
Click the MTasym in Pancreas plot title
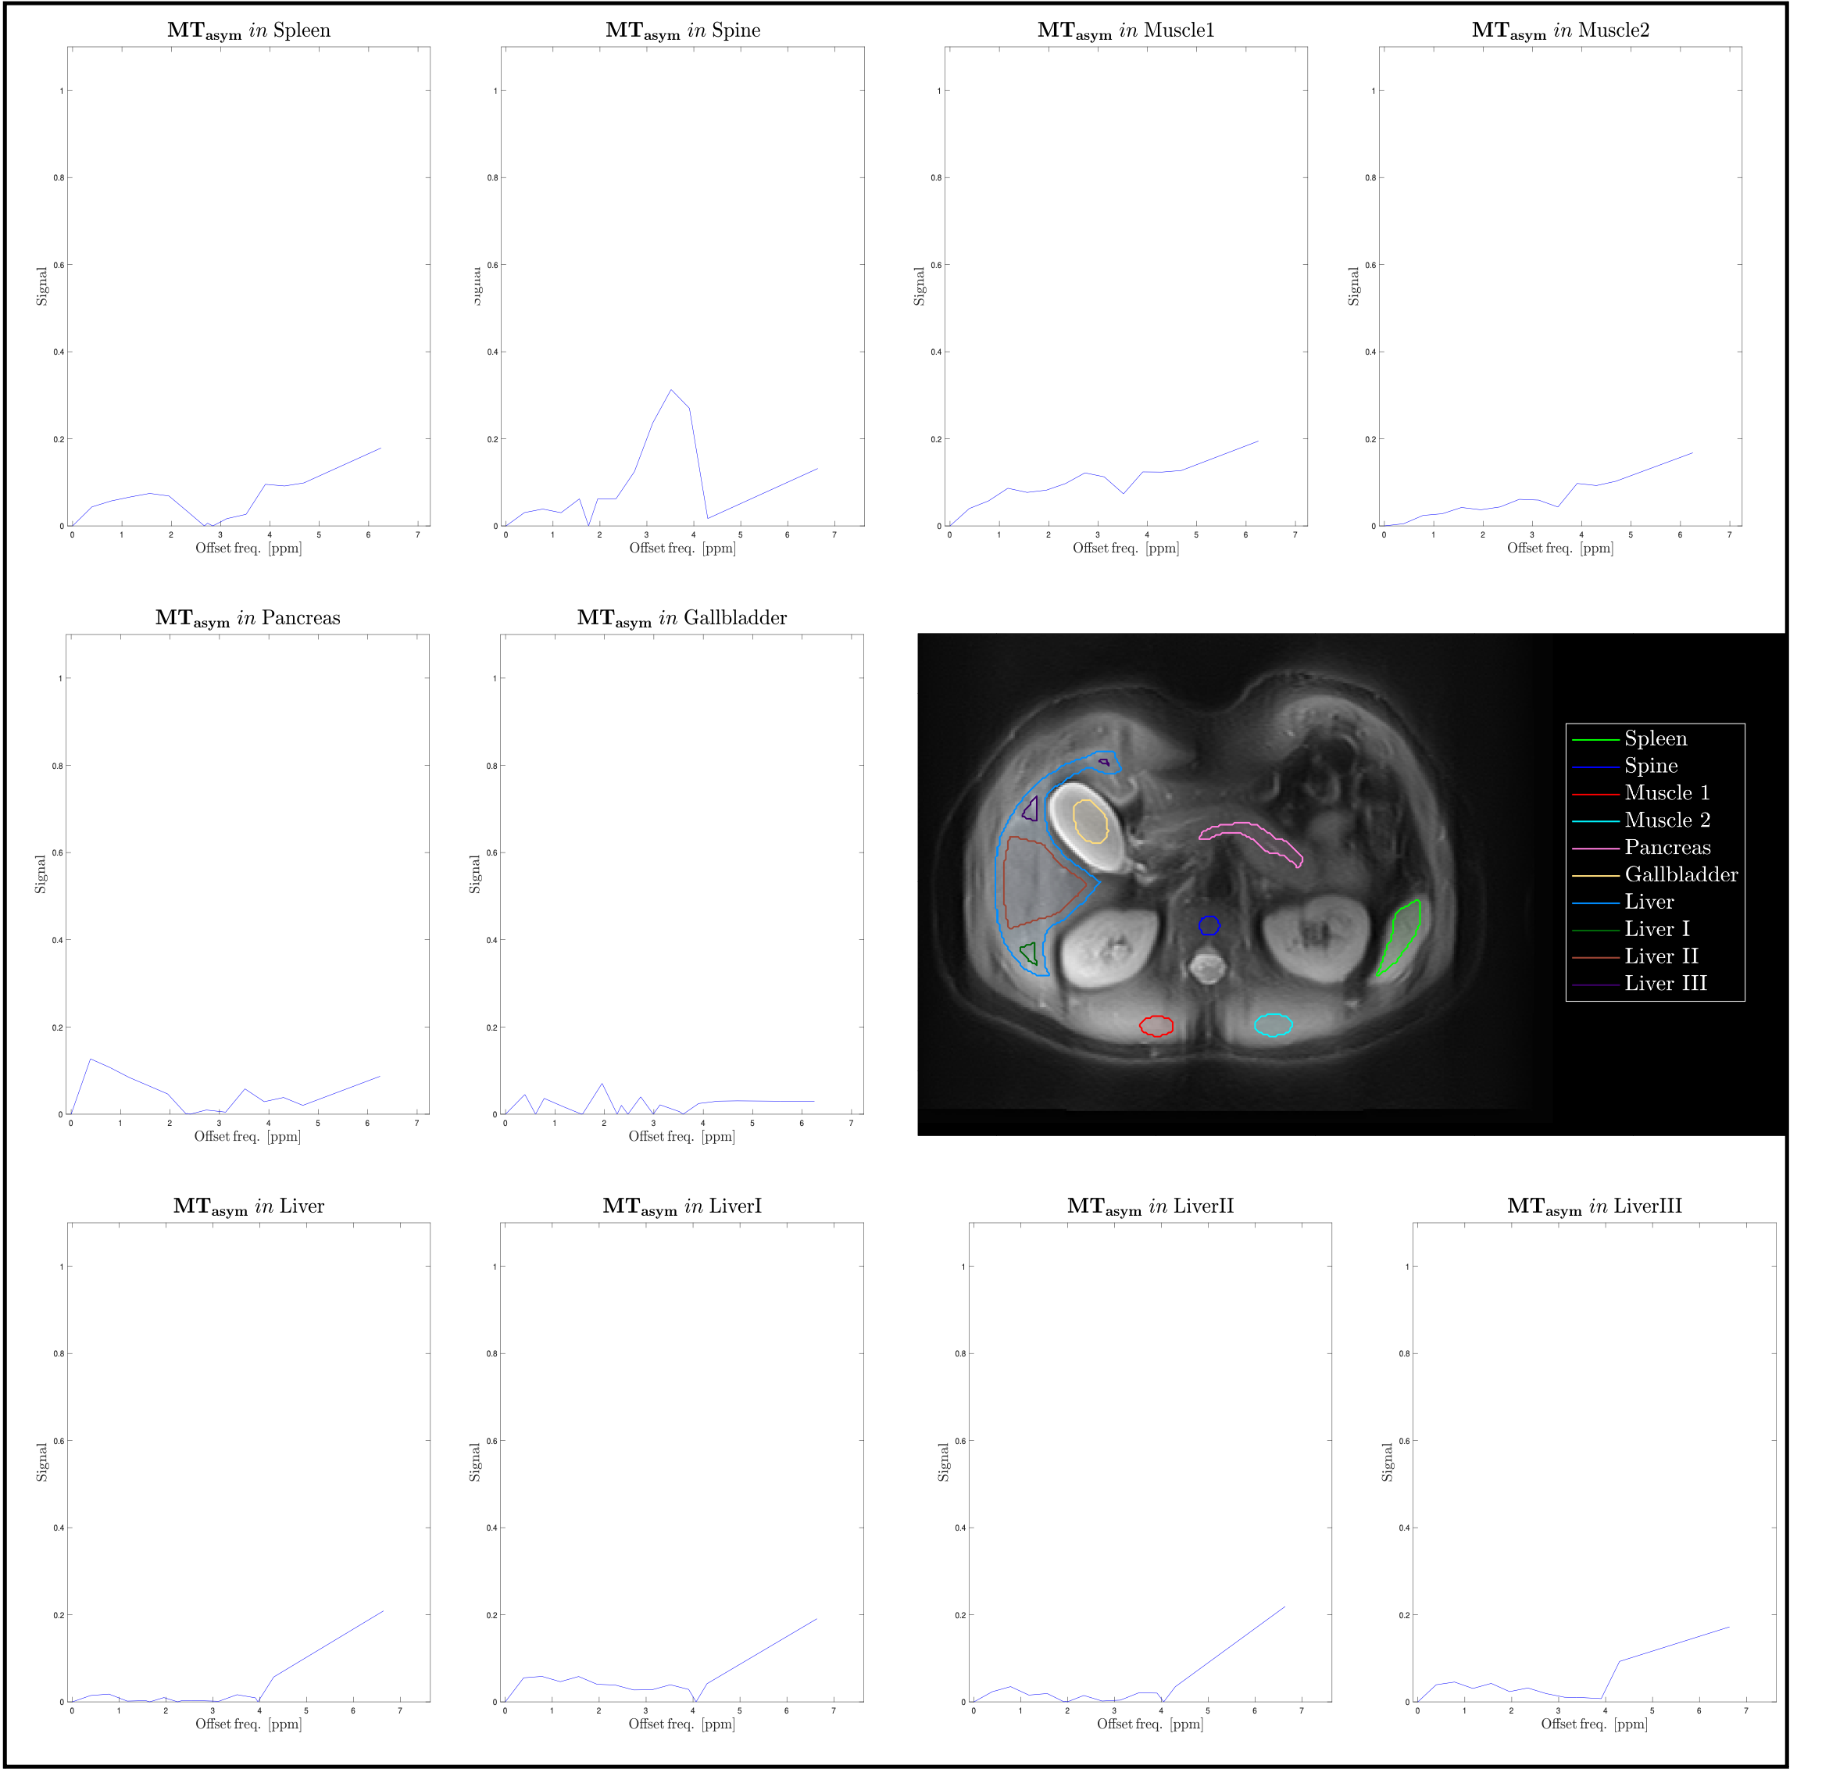tap(247, 618)
